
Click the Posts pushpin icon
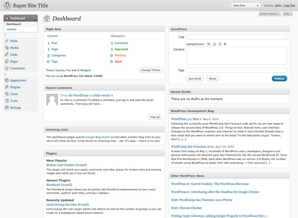pos(7,41)
